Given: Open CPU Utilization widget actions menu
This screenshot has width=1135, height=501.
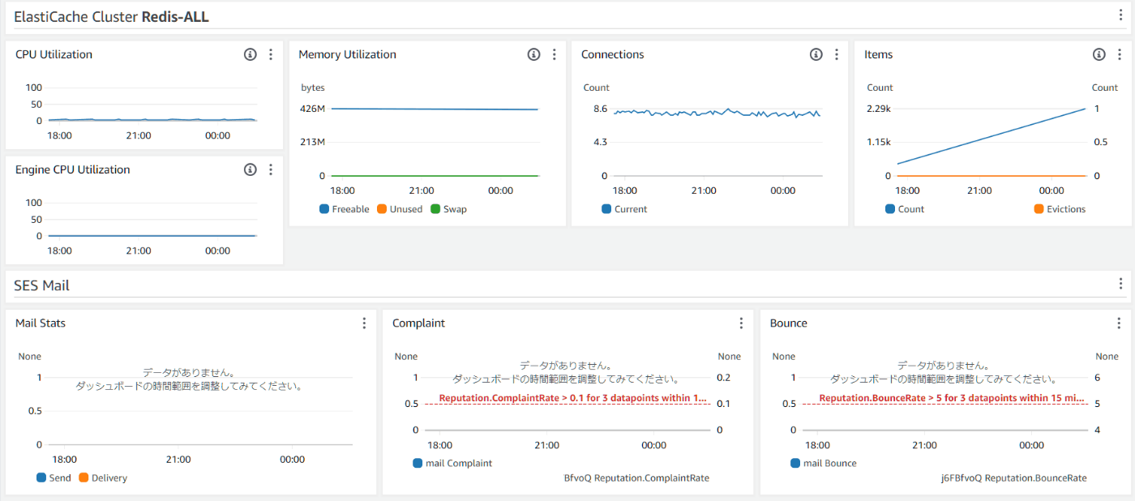Looking at the screenshot, I should pyautogui.click(x=271, y=54).
